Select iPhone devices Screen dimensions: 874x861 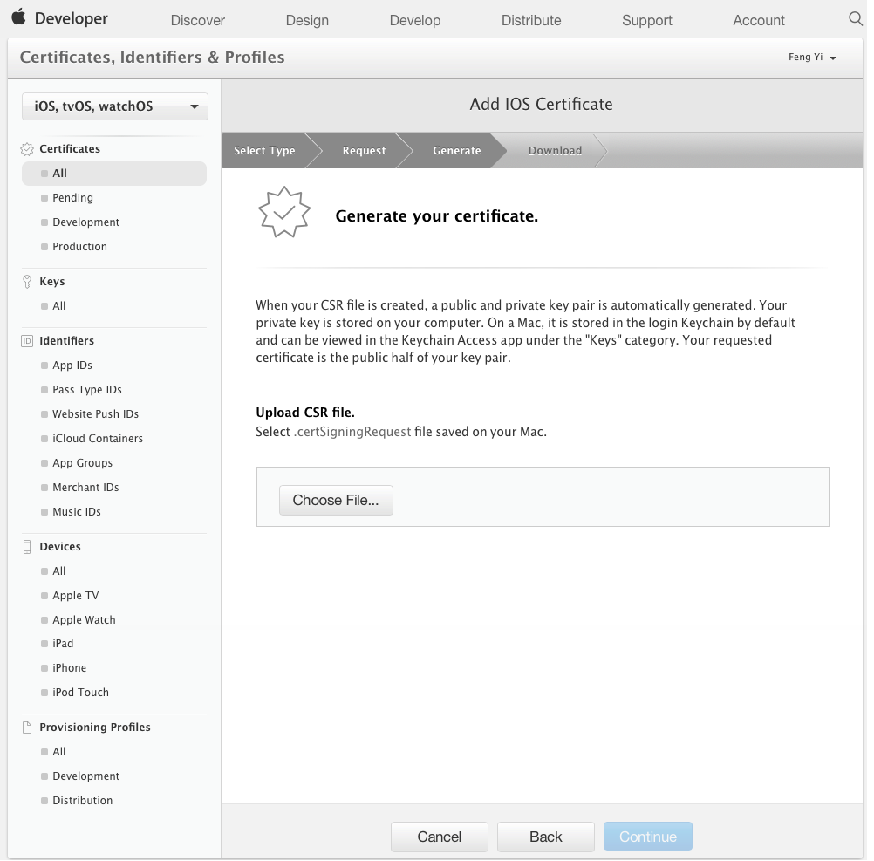pyautogui.click(x=69, y=668)
